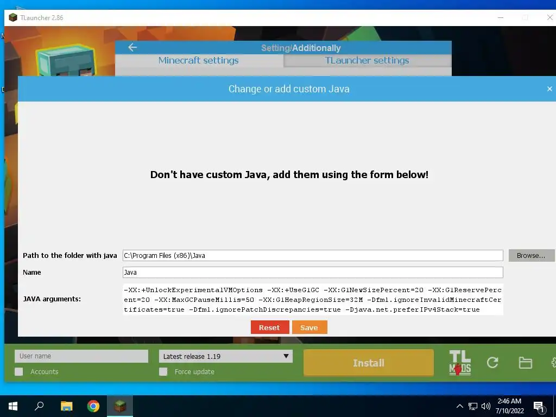
Task: Click the 'Name' label
Action: click(32, 273)
